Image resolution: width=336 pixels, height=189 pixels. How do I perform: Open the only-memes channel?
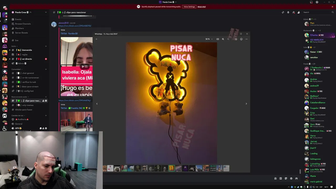click(x=28, y=105)
